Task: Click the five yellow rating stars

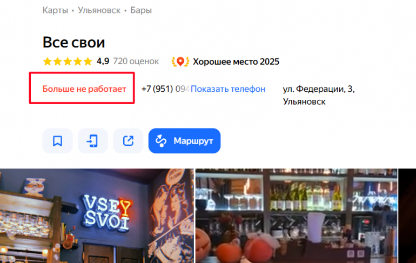Action: point(68,62)
